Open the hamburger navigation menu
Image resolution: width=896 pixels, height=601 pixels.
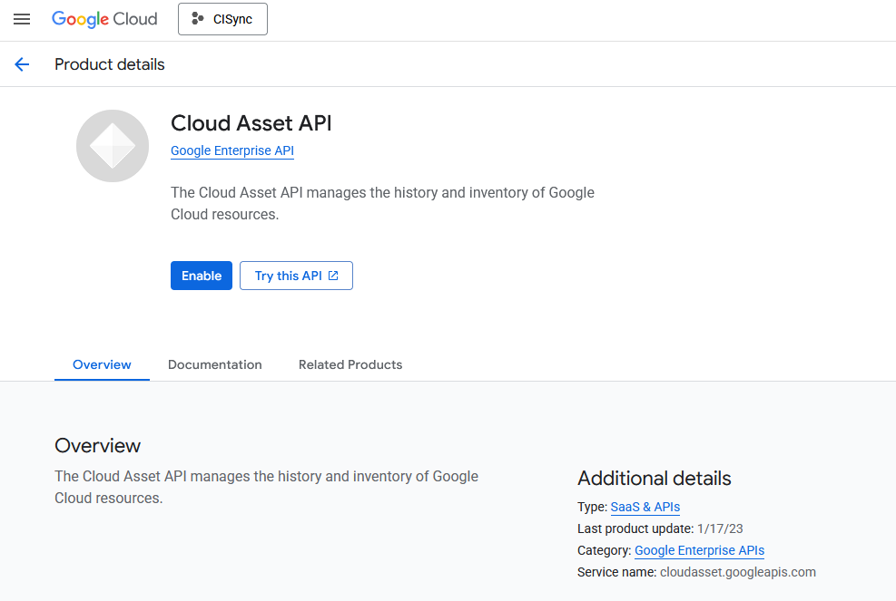pyautogui.click(x=22, y=19)
